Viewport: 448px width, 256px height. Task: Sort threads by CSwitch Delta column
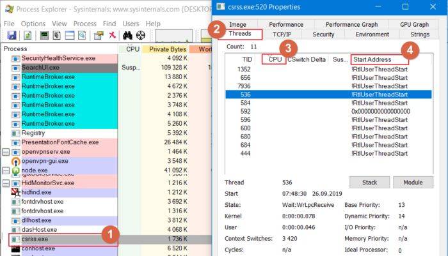tap(307, 59)
